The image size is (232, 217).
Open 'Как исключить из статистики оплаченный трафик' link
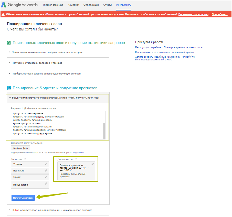pos(165,52)
